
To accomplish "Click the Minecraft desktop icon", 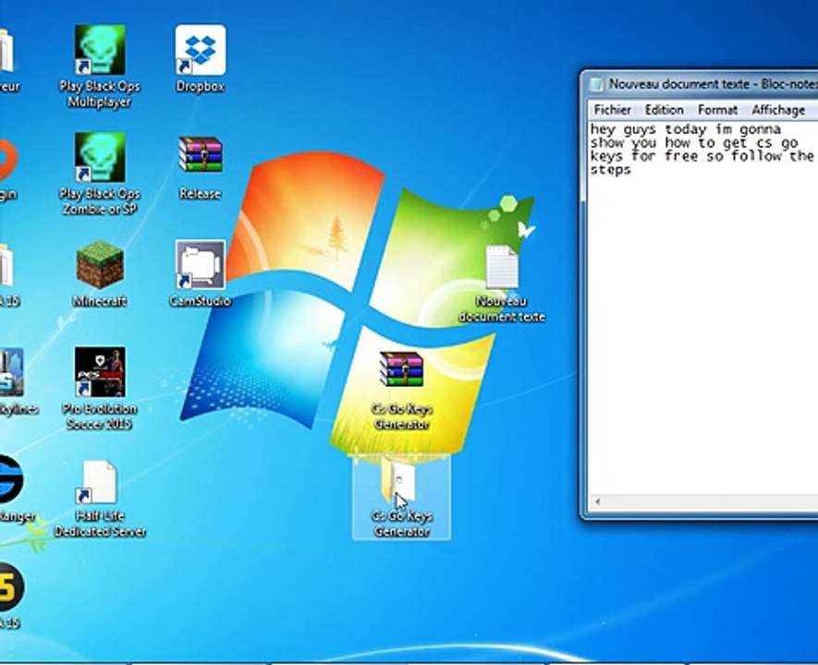I will [100, 267].
